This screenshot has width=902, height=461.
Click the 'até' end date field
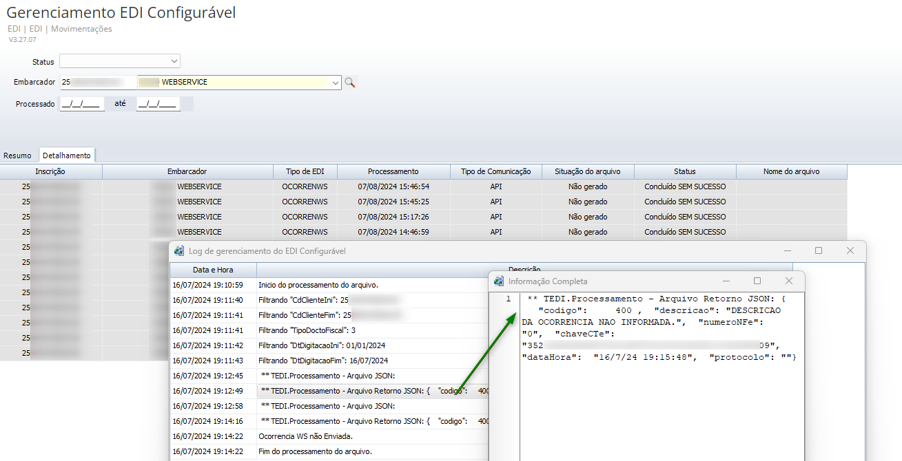click(x=158, y=104)
